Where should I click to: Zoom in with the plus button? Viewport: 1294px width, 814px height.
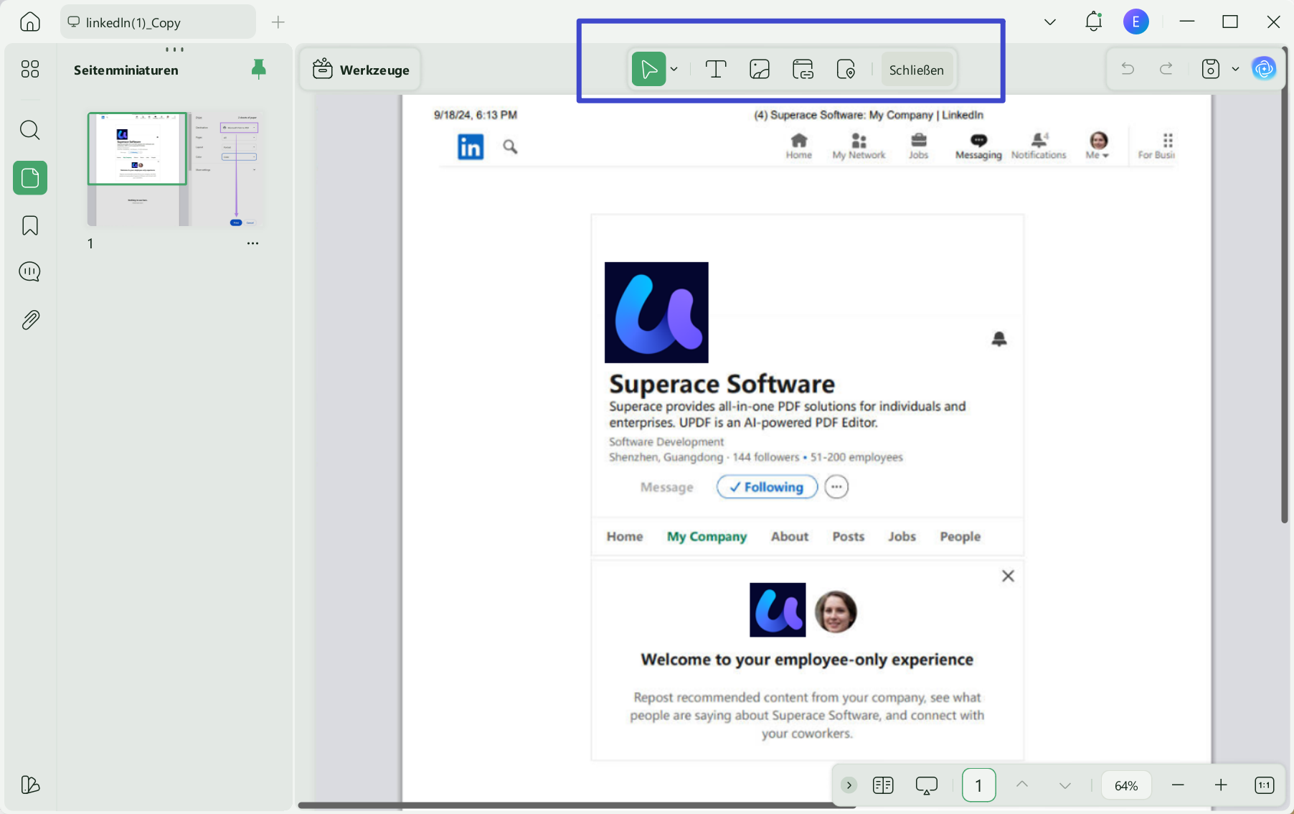click(1221, 785)
